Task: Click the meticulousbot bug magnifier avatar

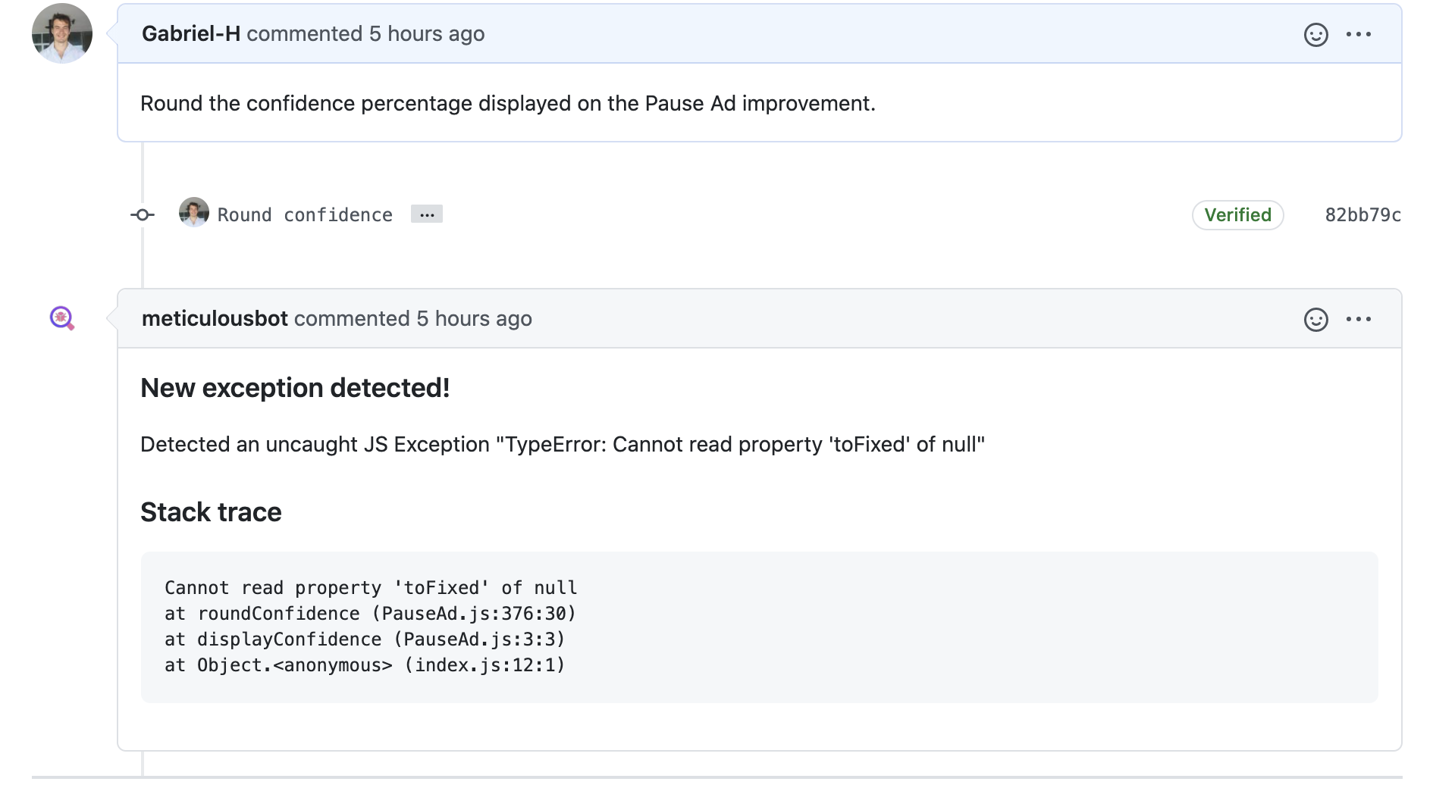Action: 62,318
